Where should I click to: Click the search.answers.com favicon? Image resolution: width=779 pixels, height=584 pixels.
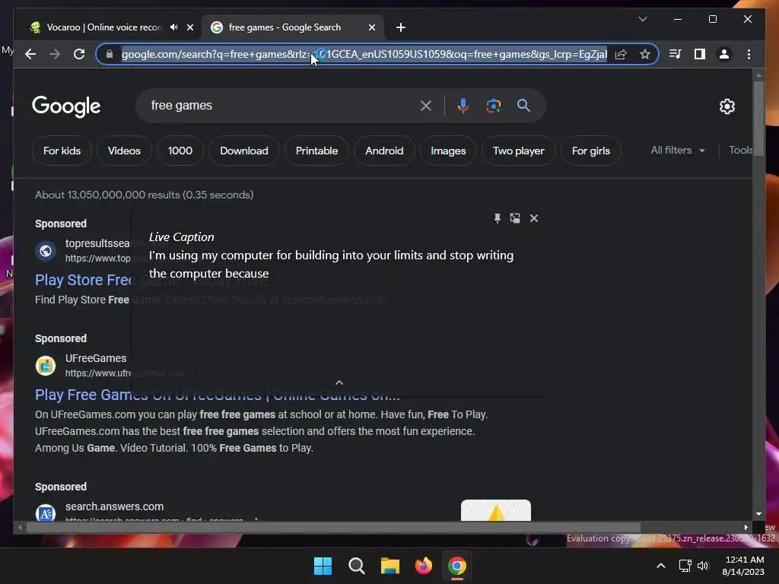[x=45, y=513]
